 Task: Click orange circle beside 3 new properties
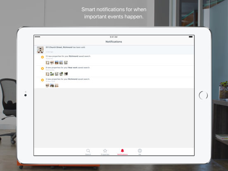(42, 80)
